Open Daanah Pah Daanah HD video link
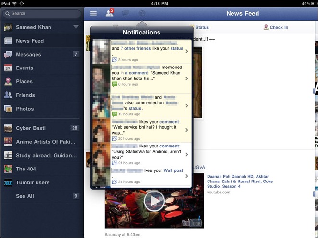 point(240,181)
